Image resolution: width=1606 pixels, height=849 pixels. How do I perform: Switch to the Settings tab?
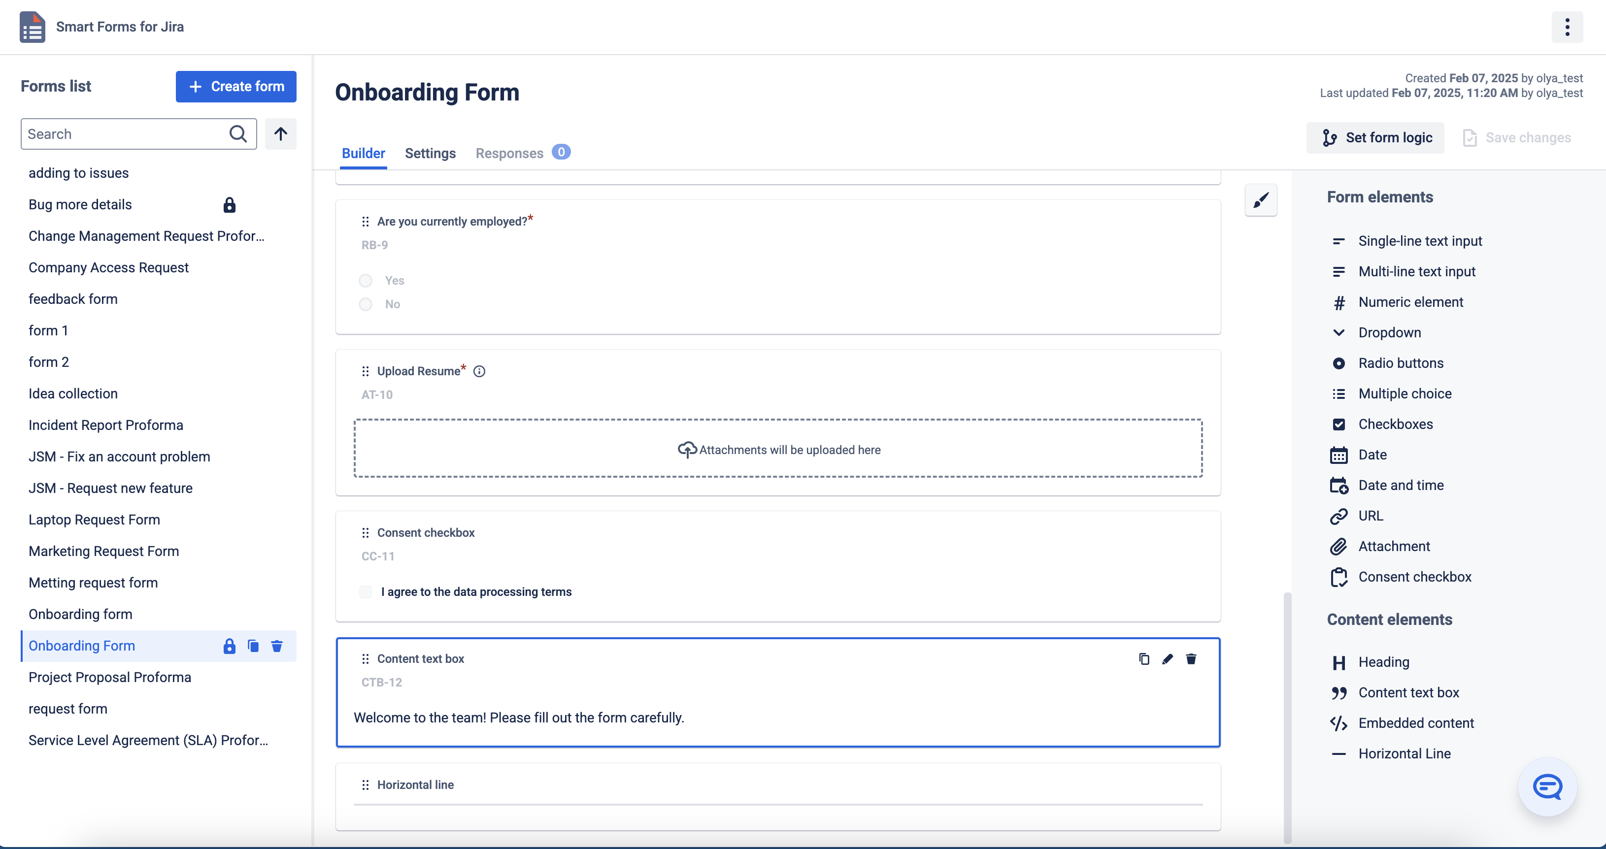[430, 153]
